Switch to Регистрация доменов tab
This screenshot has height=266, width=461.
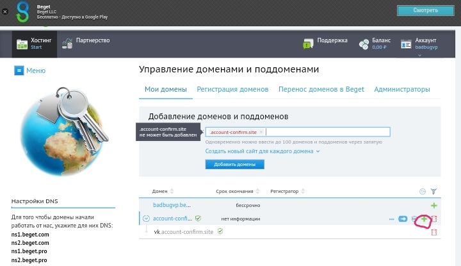[x=232, y=89]
